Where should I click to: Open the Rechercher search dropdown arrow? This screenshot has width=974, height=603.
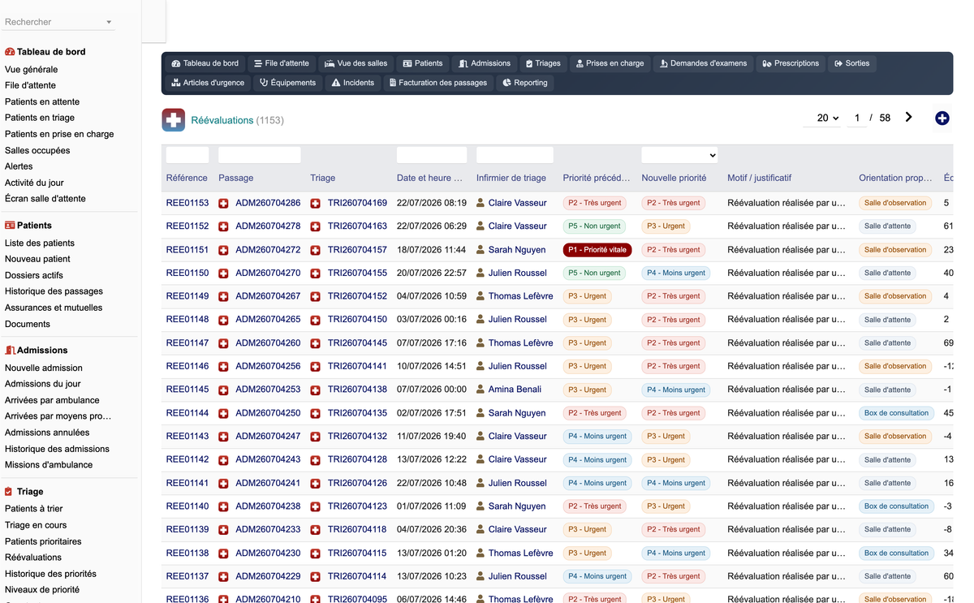[x=109, y=23]
